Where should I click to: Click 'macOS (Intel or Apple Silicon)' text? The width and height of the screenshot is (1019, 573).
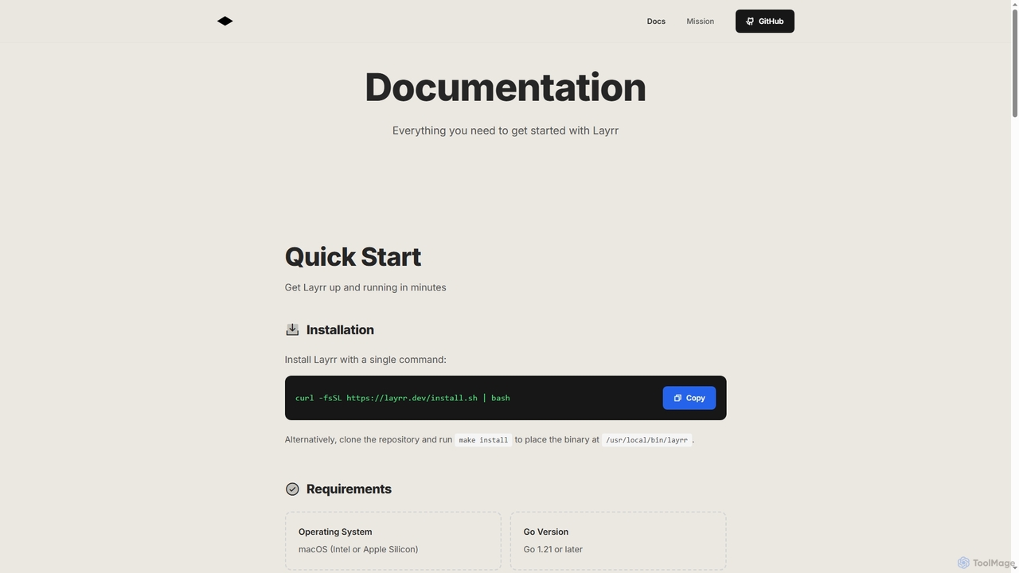click(x=358, y=549)
